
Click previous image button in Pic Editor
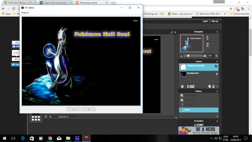(x=74, y=109)
